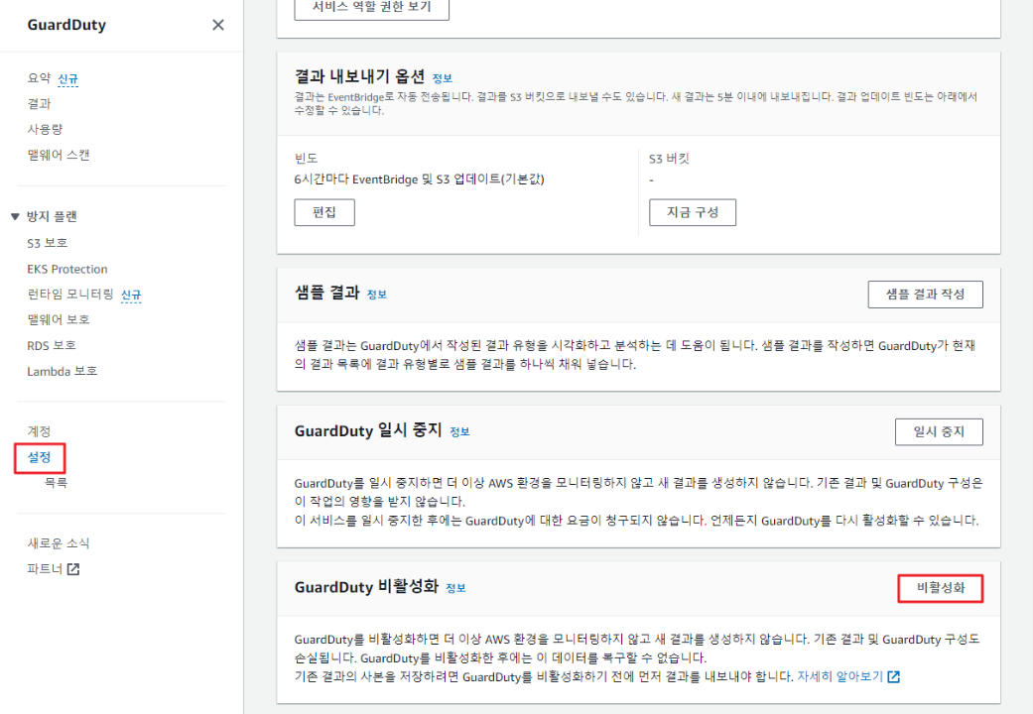
Task: Click 일시 중지 button
Action: (939, 431)
